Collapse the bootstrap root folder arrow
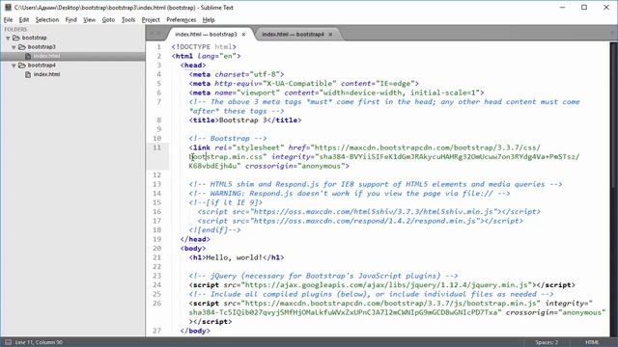Viewport: 618px width, 347px height. pyautogui.click(x=8, y=39)
